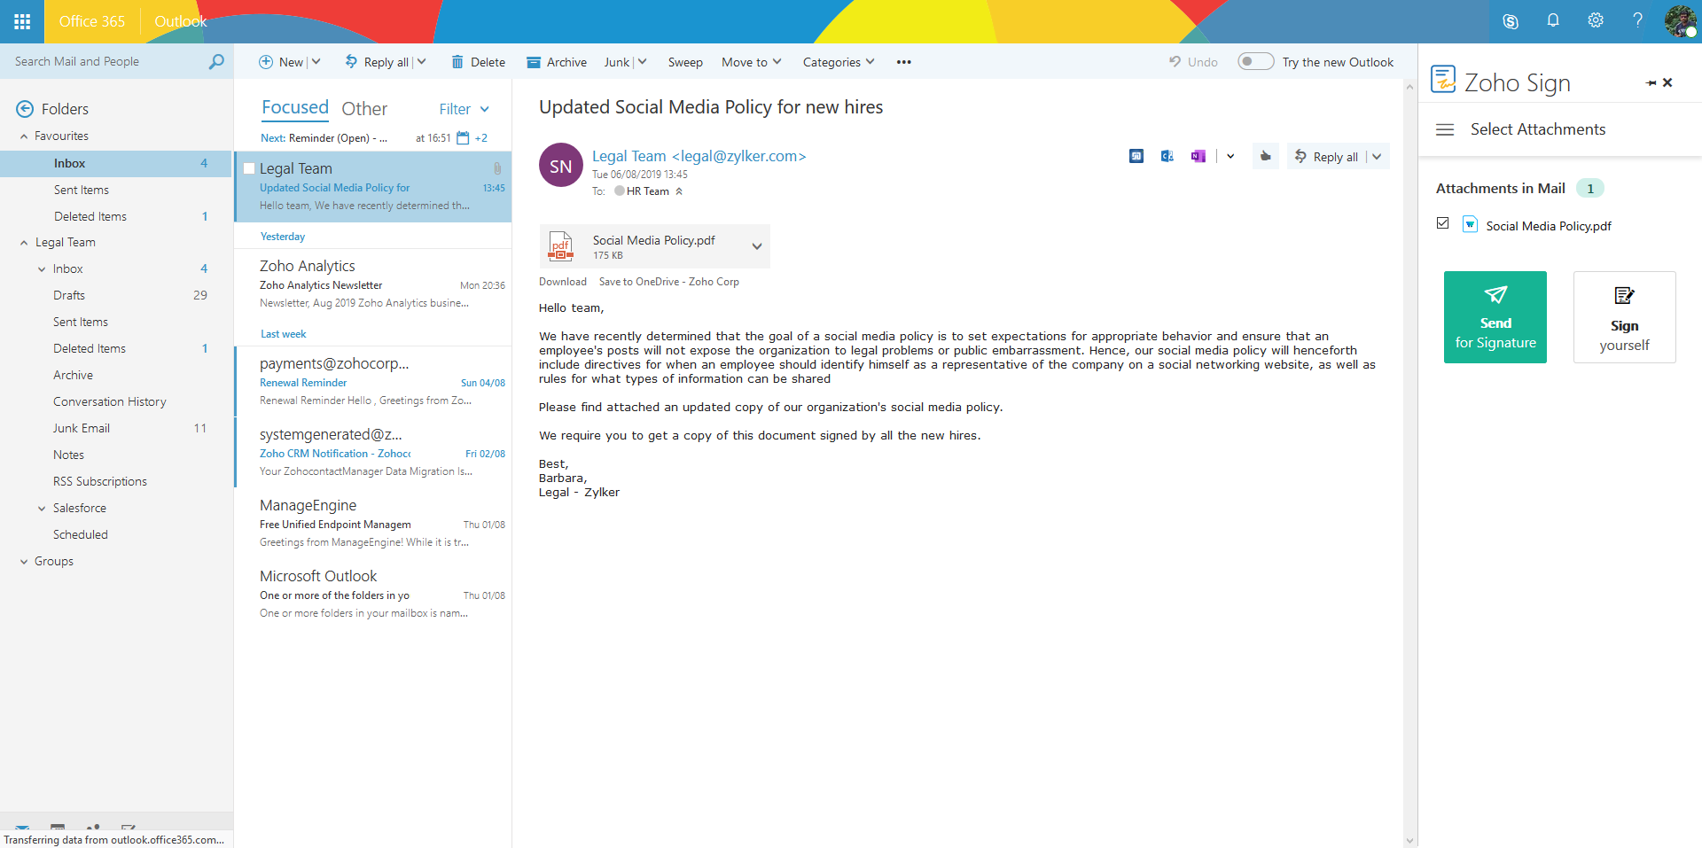Download the attachment
This screenshot has width=1702, height=848.
point(563,282)
